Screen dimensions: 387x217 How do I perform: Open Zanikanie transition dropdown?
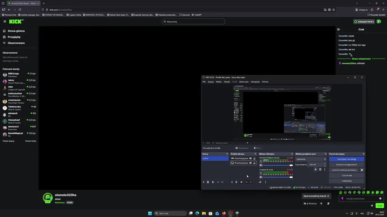tap(311, 159)
